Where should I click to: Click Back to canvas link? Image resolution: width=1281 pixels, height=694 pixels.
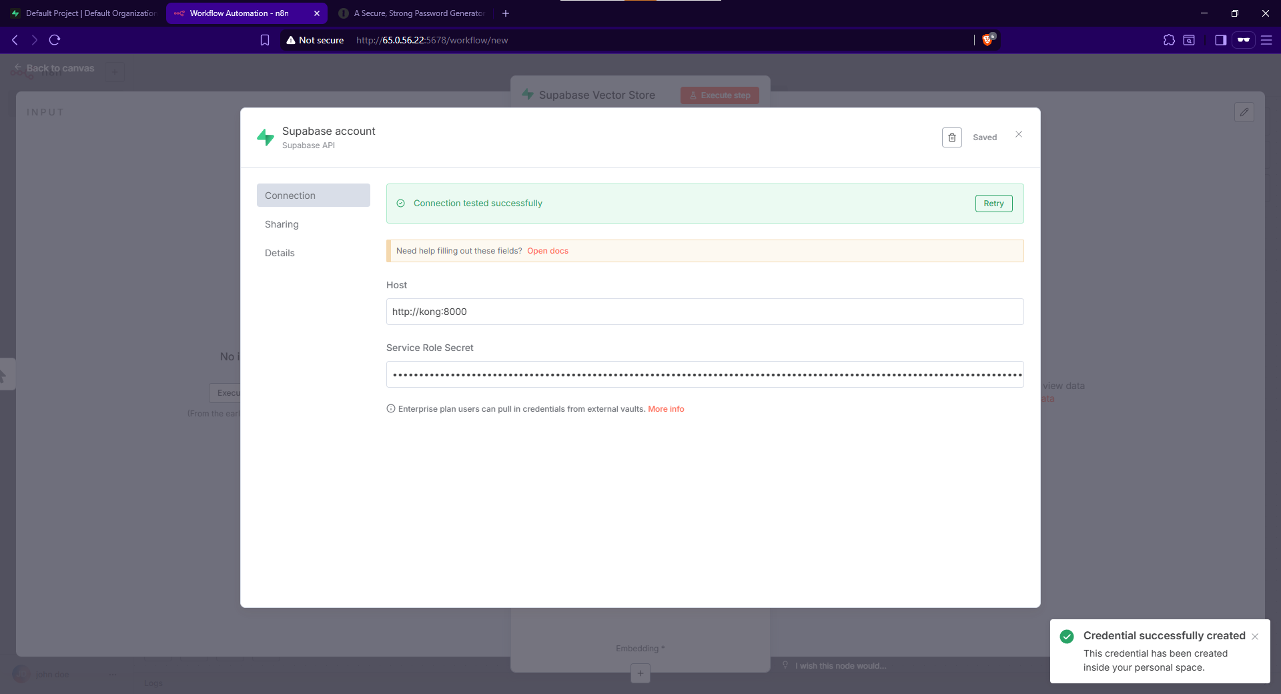54,68
